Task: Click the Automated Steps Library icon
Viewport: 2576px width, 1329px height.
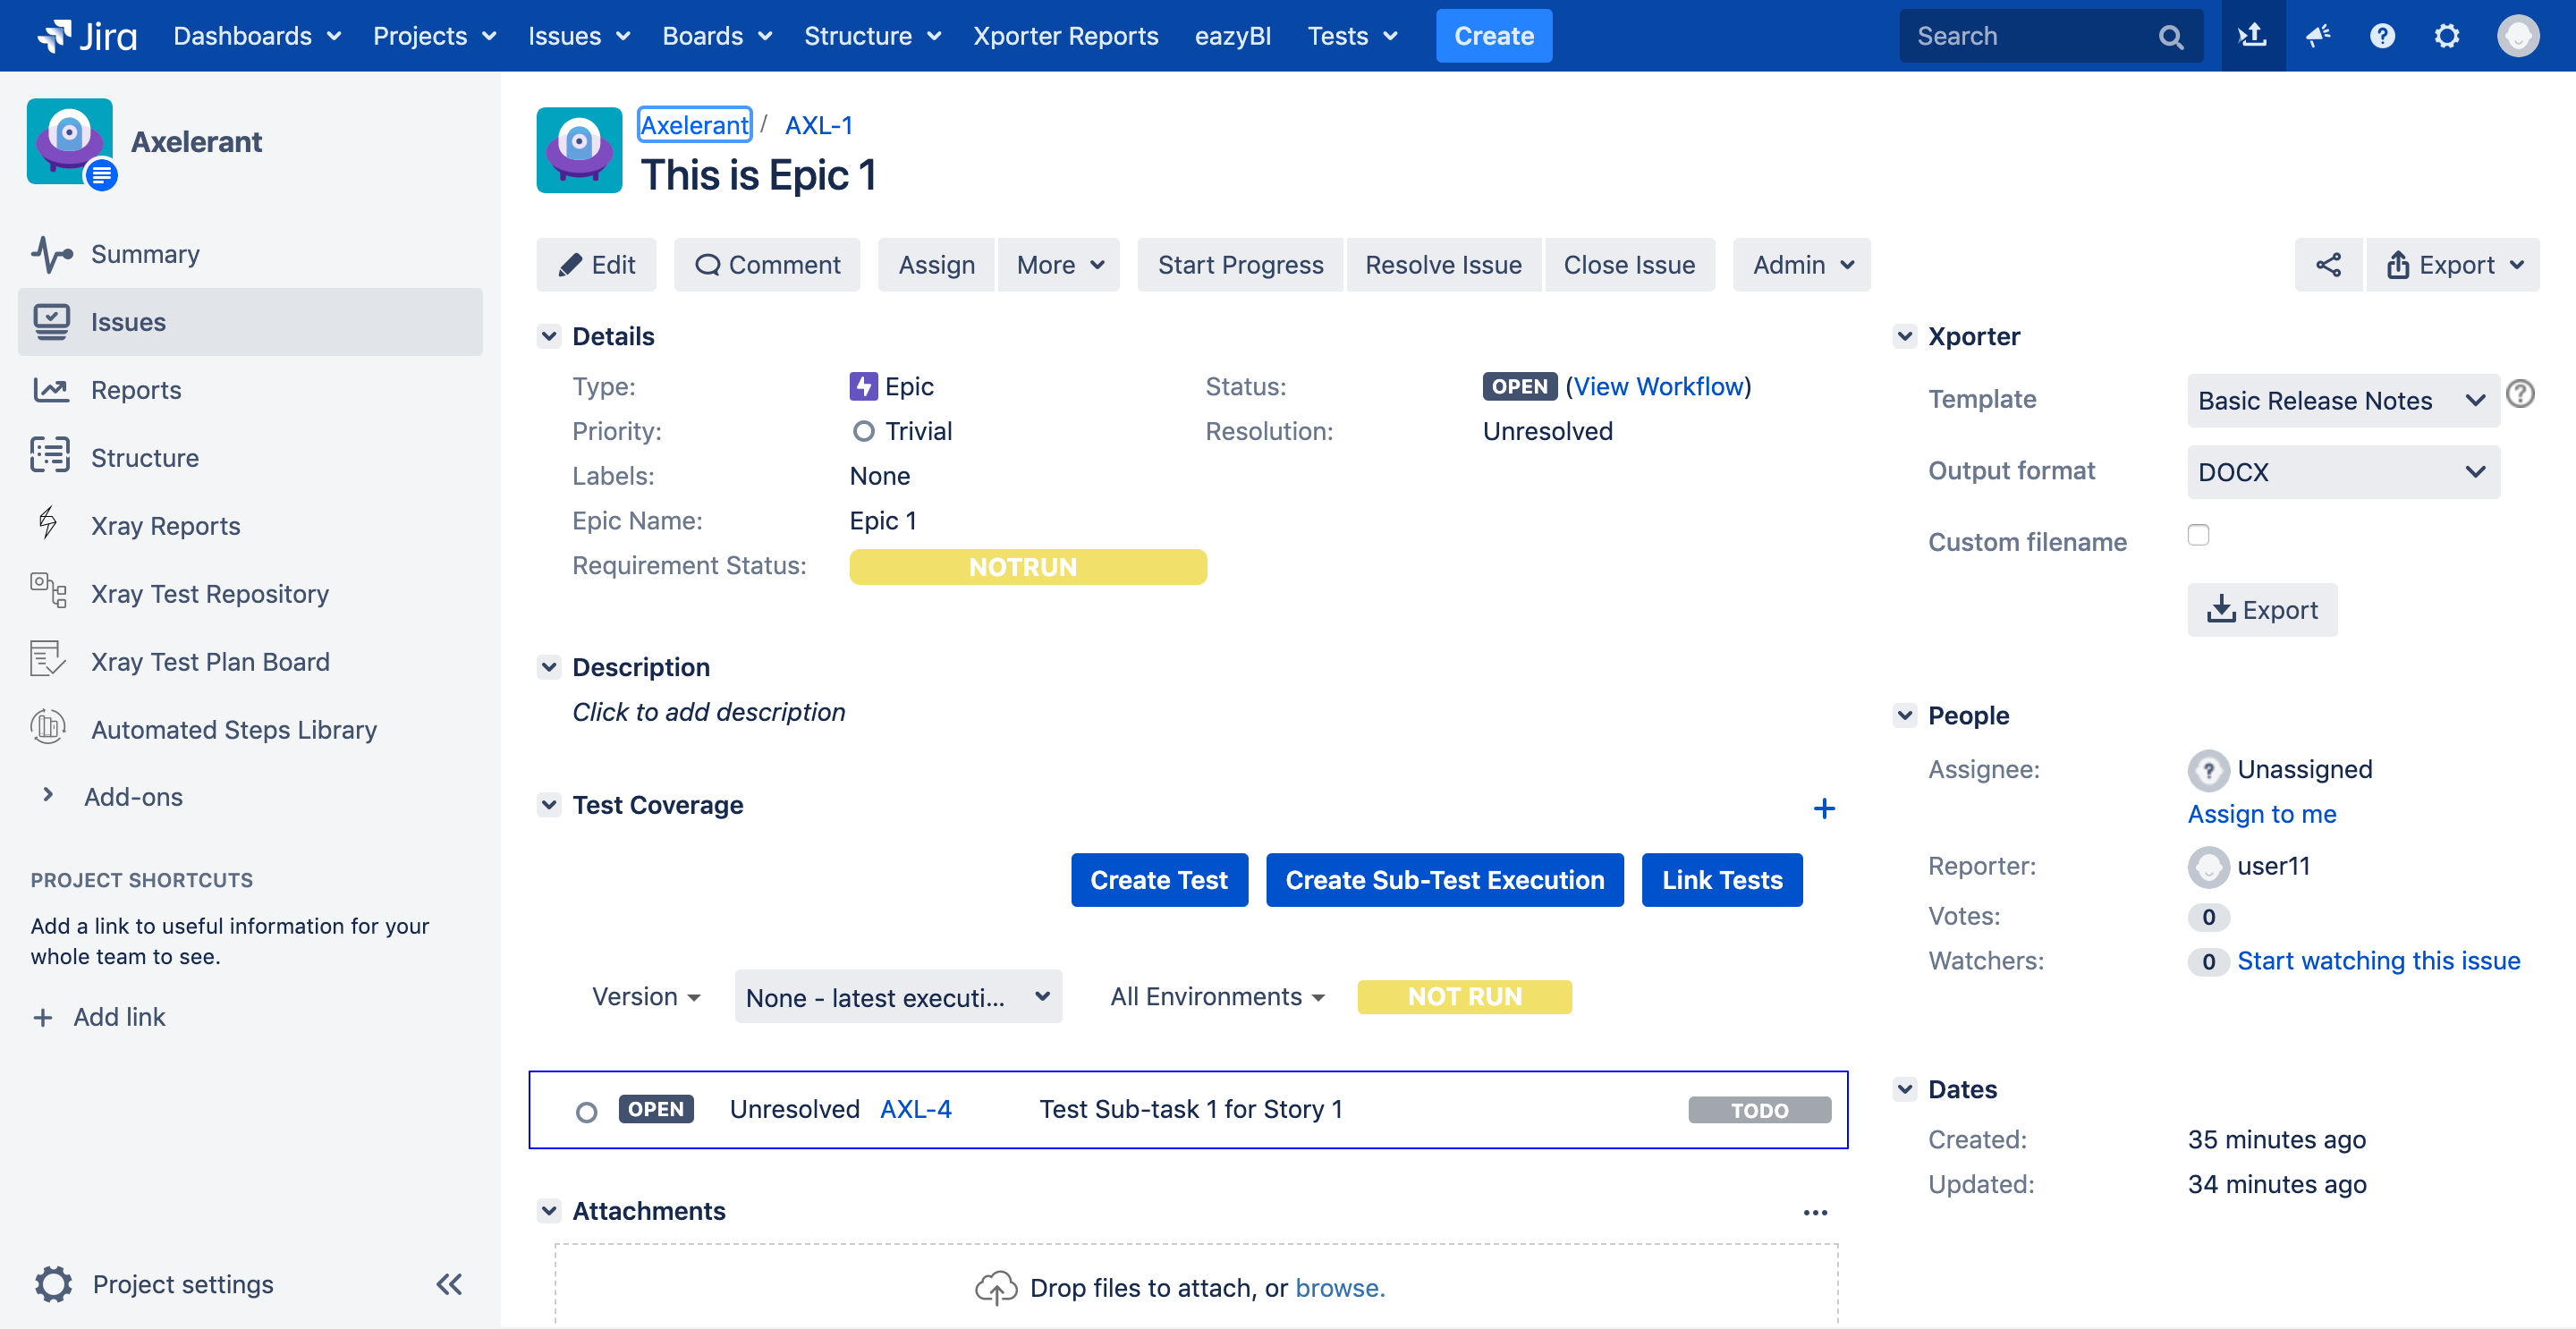Action: pyautogui.click(x=49, y=727)
